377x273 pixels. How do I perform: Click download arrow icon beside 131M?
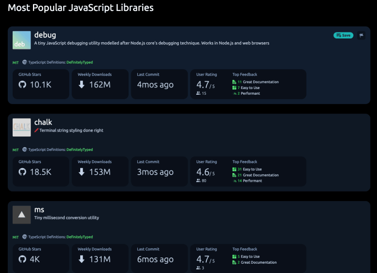tap(81, 259)
